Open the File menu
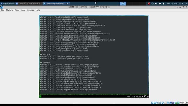Image resolution: width=188 pixels, height=106 pixels. coord(3,10)
